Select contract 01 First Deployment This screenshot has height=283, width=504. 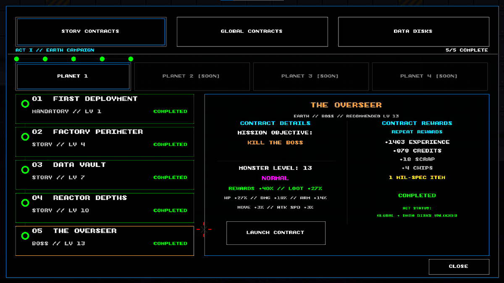coord(105,109)
